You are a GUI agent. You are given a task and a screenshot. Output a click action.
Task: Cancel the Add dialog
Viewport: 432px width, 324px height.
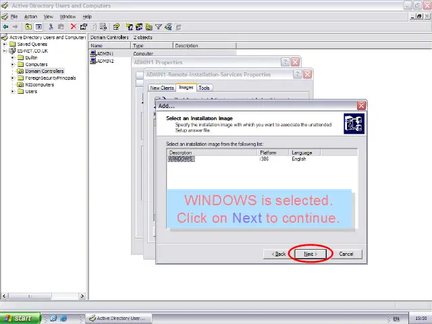[346, 254]
